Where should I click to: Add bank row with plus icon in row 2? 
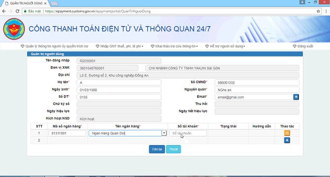(x=287, y=140)
